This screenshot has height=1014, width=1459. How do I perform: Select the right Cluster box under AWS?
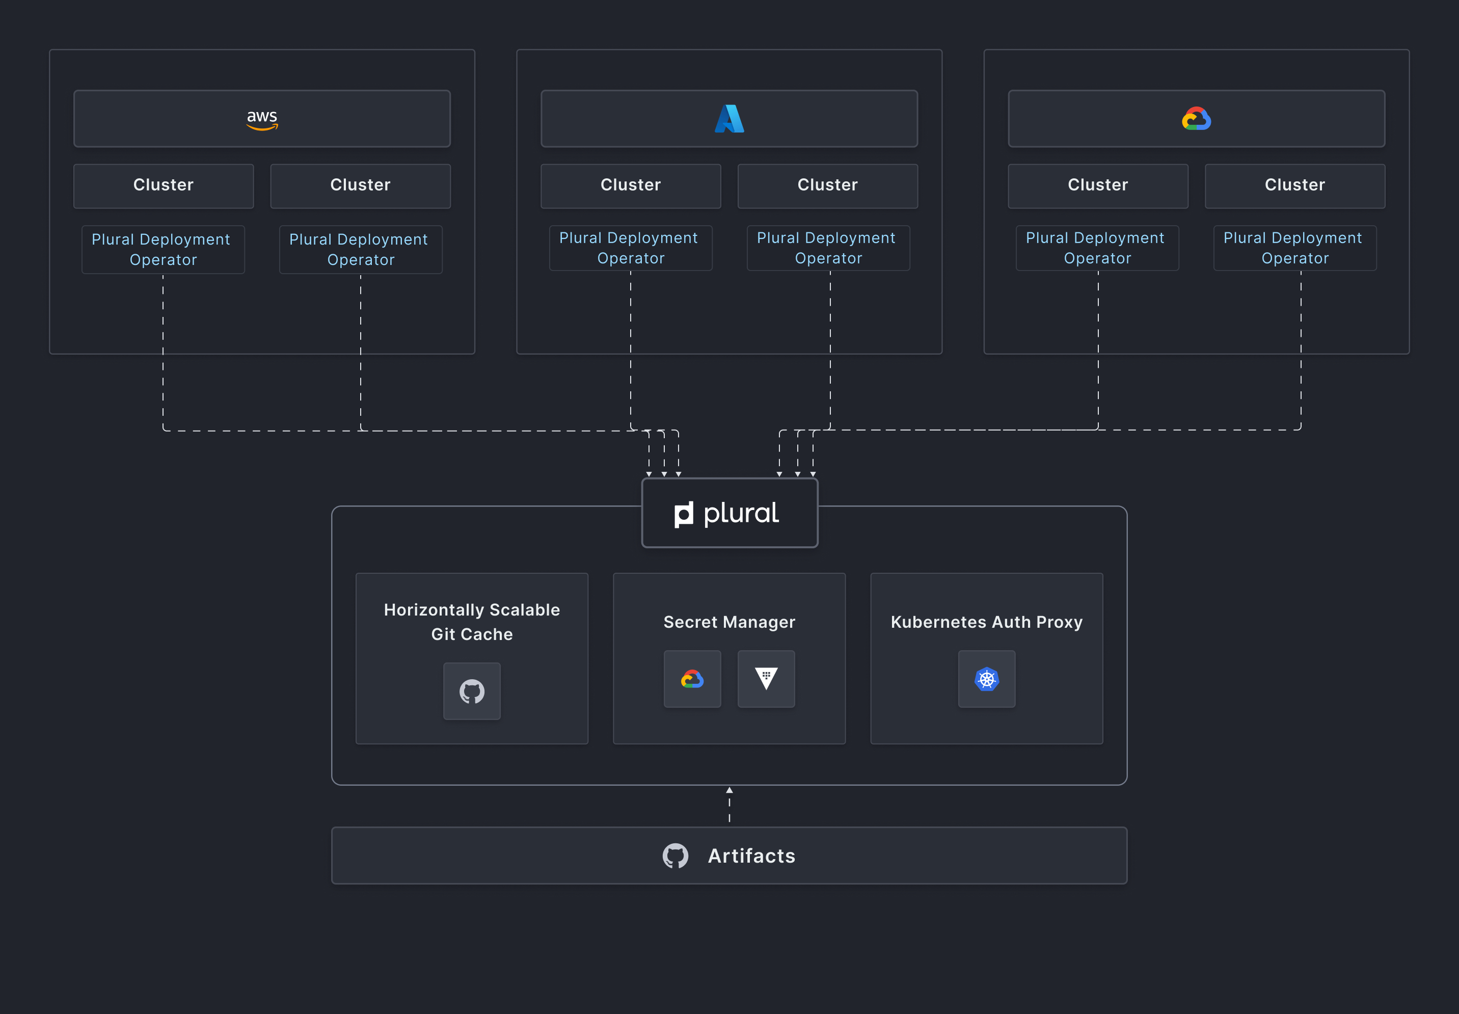361,185
